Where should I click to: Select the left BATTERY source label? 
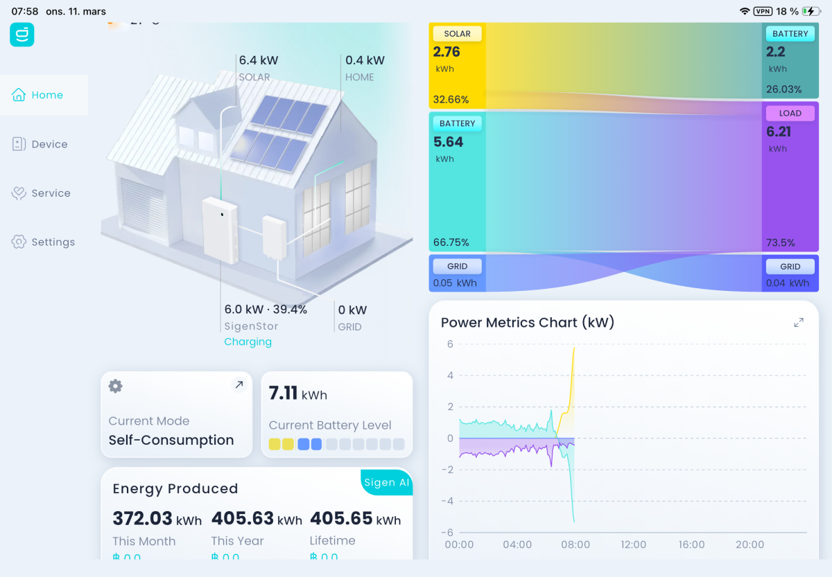457,123
